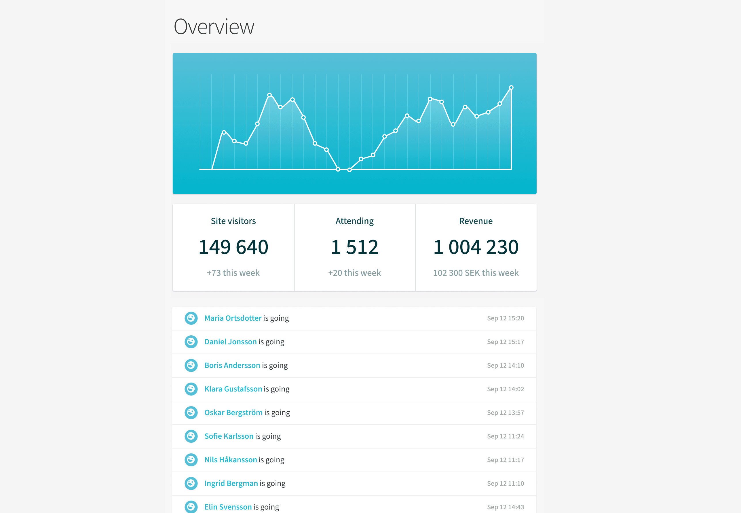Click Sofie Karlsson's avatar icon
The width and height of the screenshot is (741, 513).
click(191, 436)
